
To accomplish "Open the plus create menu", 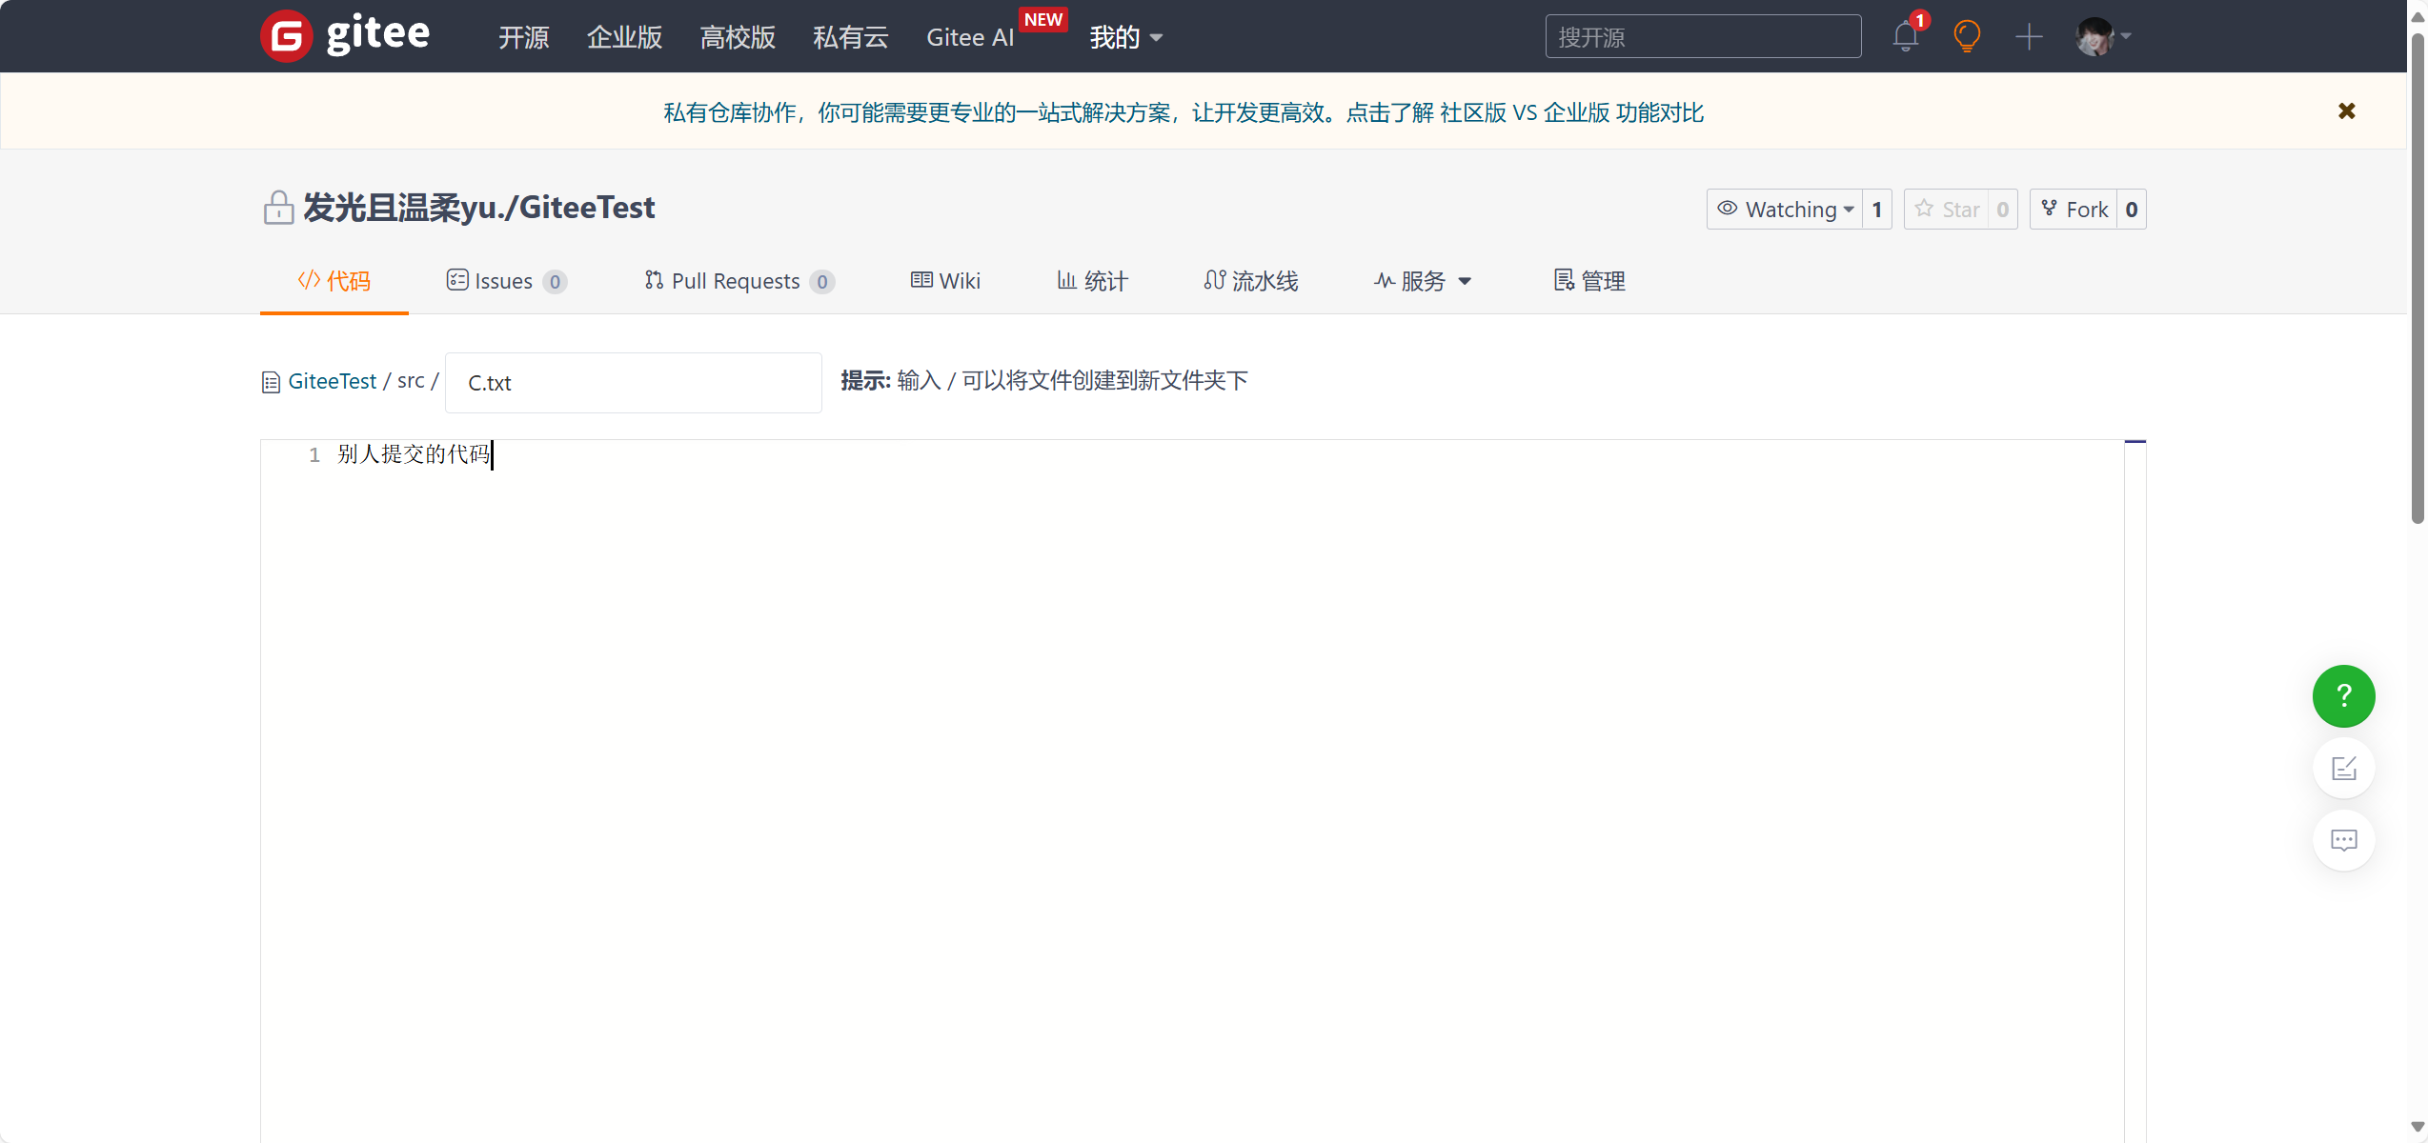I will (2030, 37).
